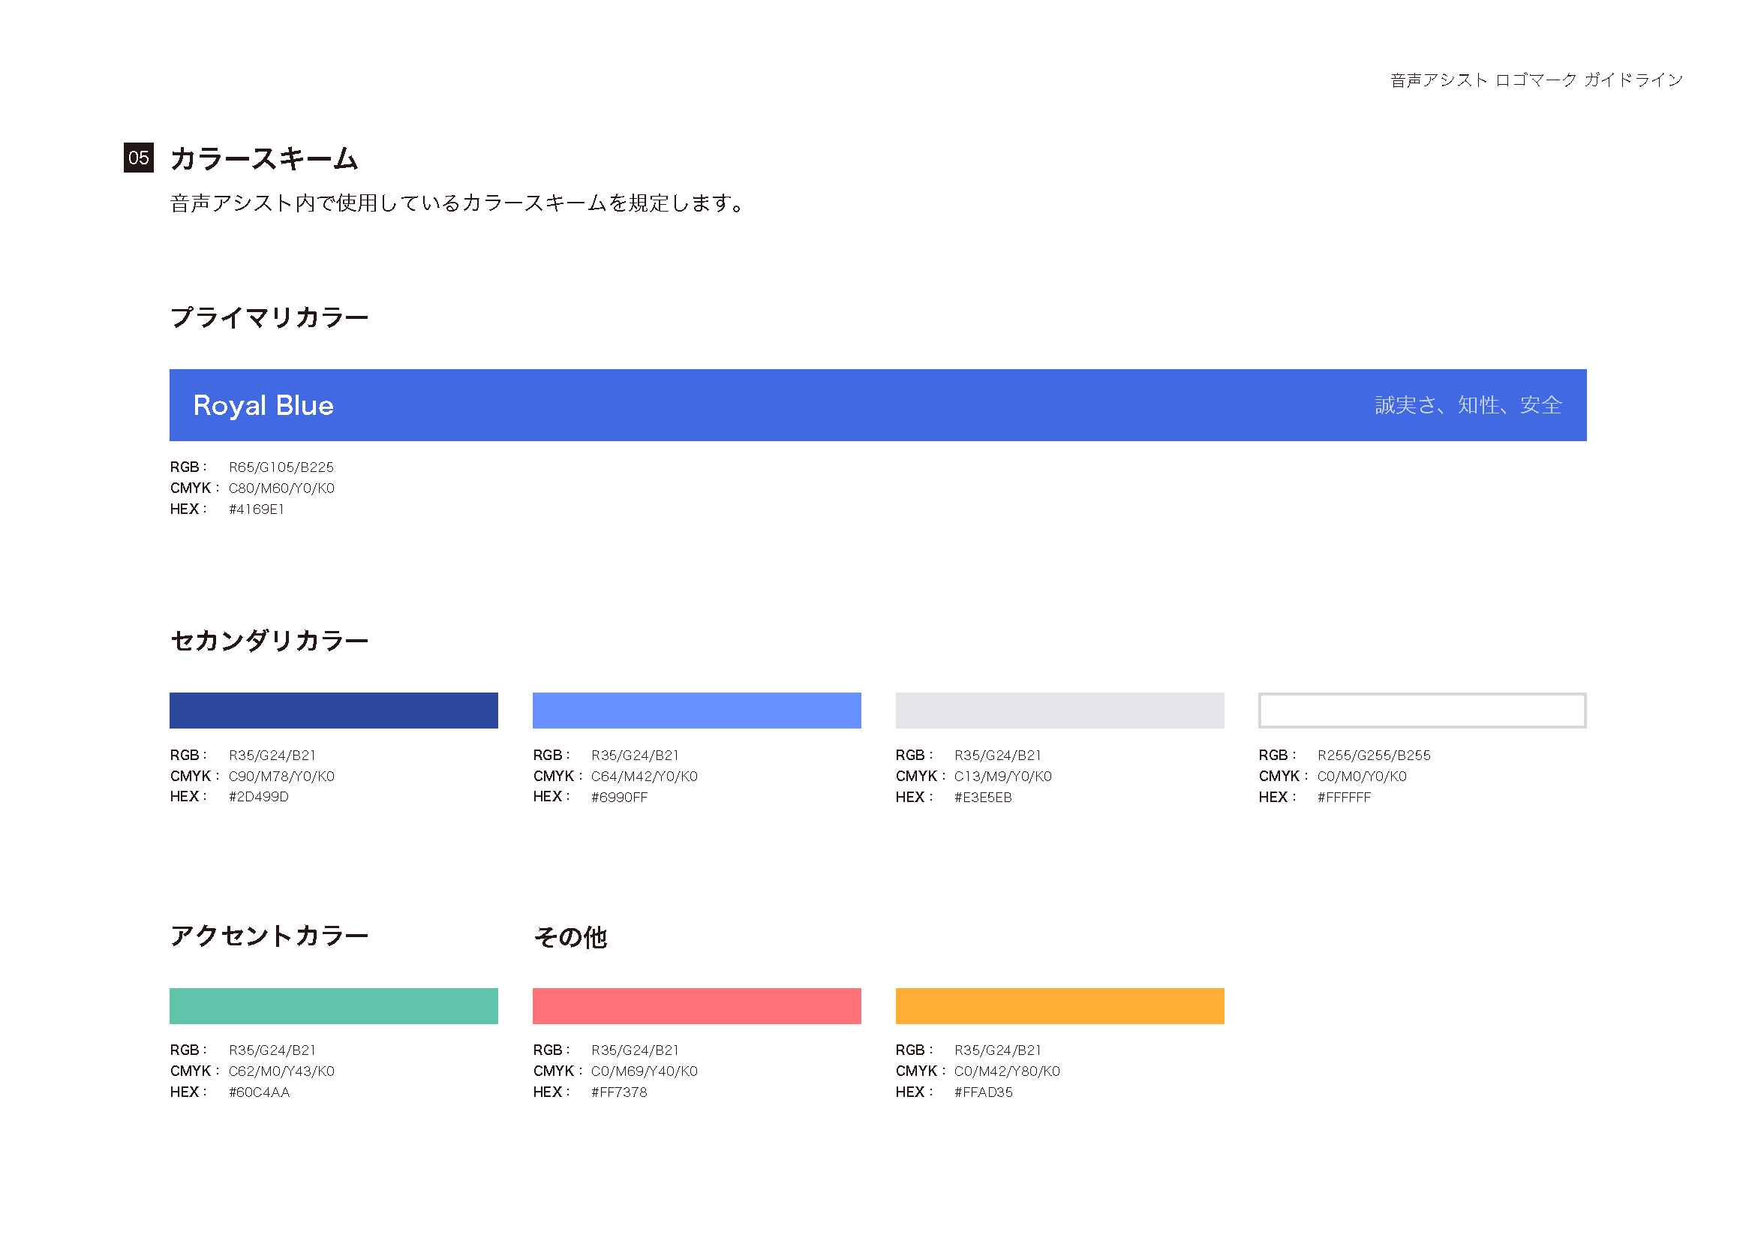Click the C0/M69/Y40/K0 value
This screenshot has width=1755, height=1241.
645,1071
